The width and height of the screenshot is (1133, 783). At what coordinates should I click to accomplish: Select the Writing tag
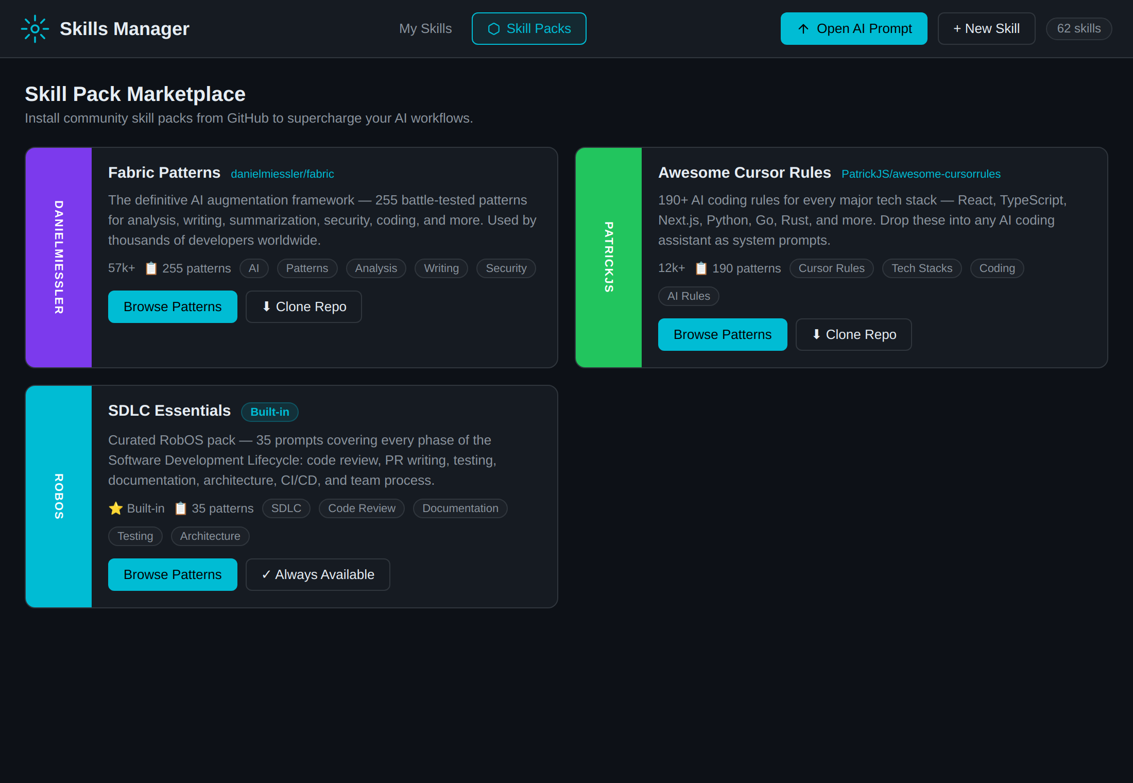pos(441,268)
